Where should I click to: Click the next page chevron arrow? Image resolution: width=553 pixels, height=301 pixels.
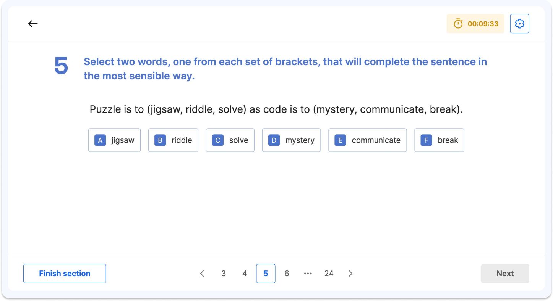point(350,273)
